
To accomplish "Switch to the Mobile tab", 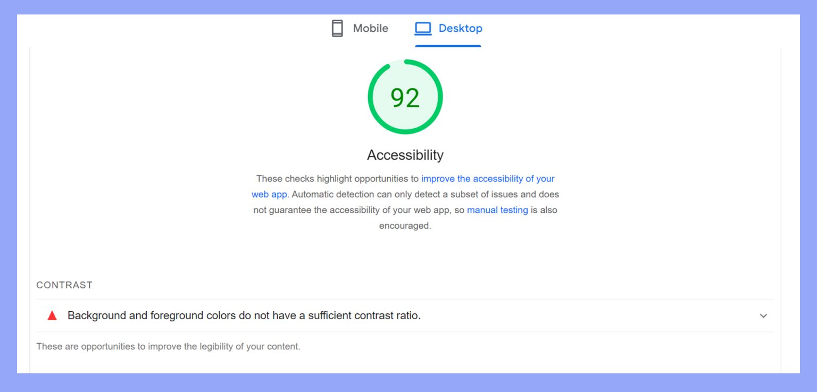I will (x=370, y=28).
